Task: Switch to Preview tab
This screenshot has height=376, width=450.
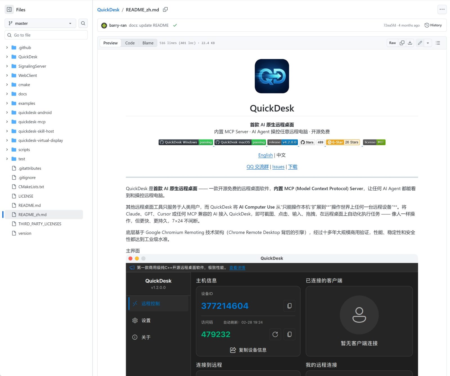Action: (111, 43)
